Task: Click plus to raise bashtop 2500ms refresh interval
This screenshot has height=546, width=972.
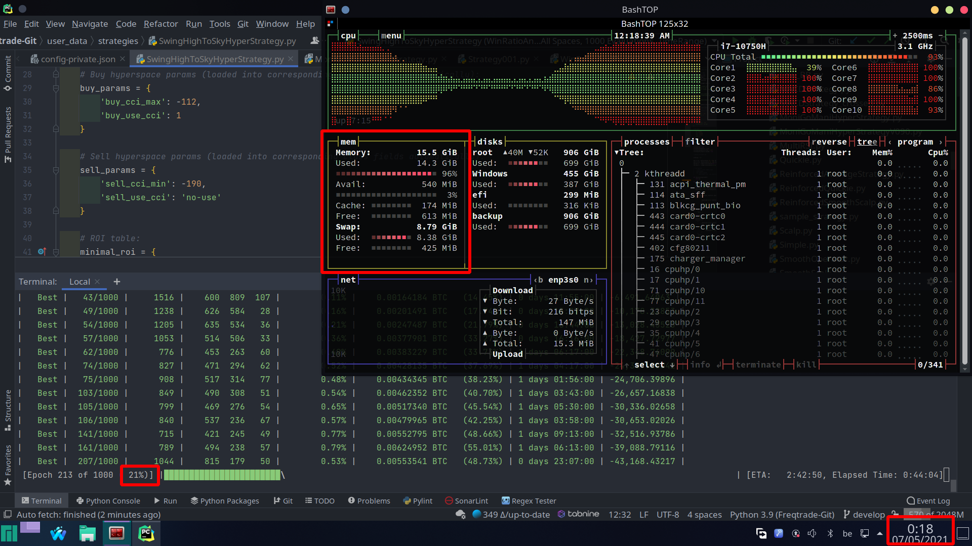Action: [894, 36]
